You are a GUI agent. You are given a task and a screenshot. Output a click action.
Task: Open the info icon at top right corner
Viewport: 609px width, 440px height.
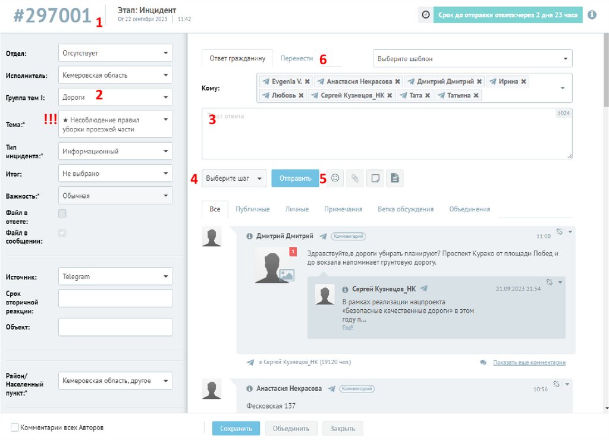coord(592,15)
